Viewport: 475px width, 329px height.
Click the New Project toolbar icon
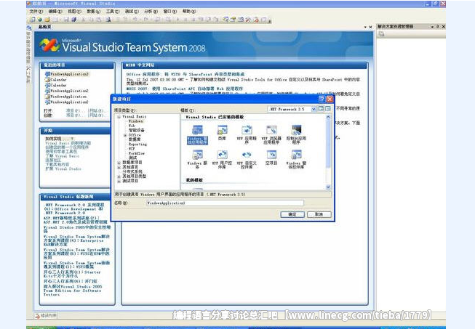pos(32,20)
